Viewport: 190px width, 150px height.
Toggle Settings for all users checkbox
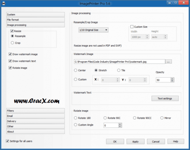point(8,141)
